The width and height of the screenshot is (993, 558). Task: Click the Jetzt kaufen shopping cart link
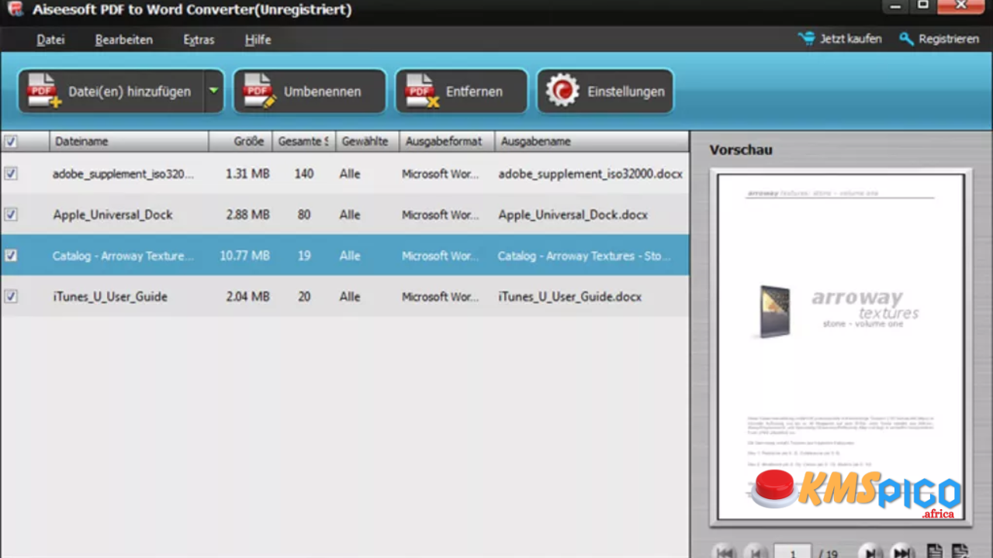pyautogui.click(x=839, y=39)
